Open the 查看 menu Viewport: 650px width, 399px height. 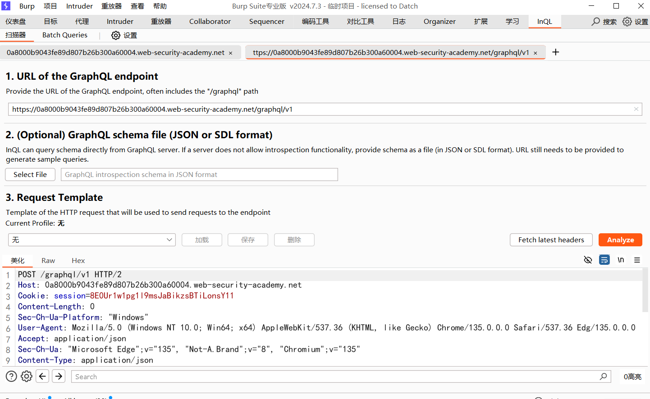coord(137,6)
